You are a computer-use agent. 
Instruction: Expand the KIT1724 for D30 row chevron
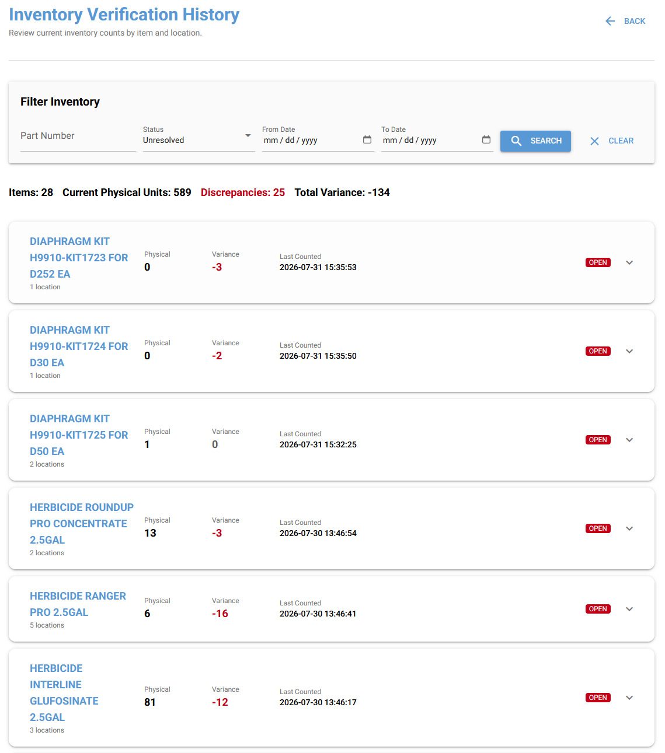629,351
